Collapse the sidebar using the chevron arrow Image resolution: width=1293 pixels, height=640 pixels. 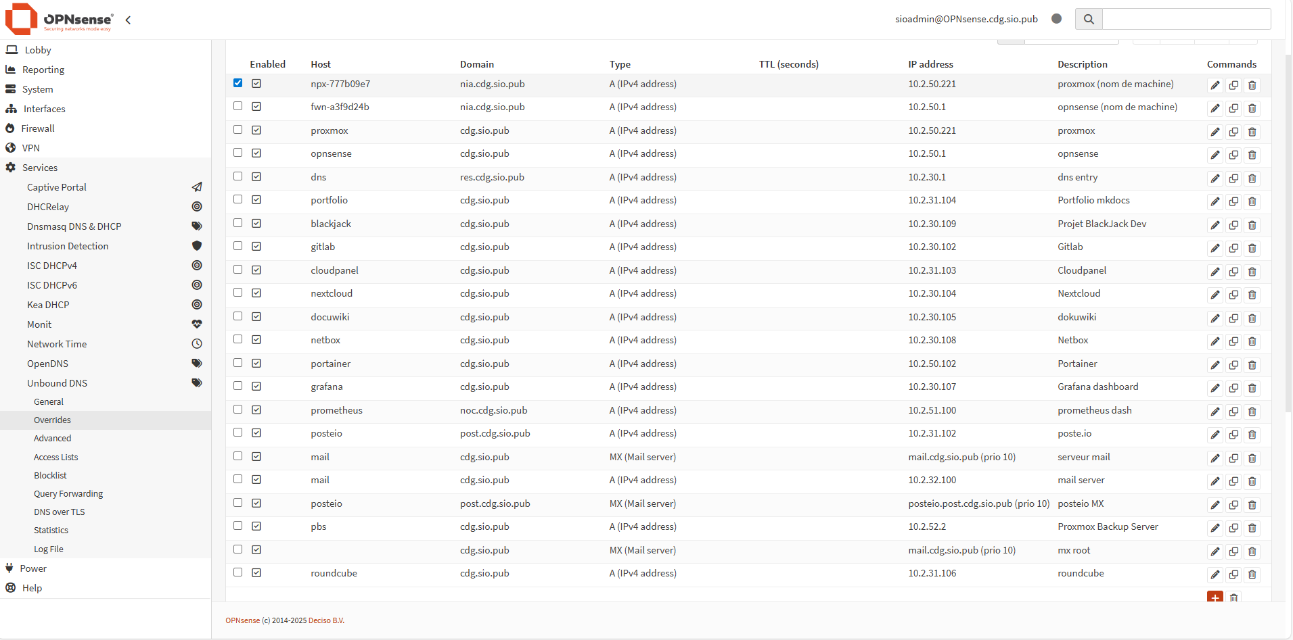coord(128,20)
